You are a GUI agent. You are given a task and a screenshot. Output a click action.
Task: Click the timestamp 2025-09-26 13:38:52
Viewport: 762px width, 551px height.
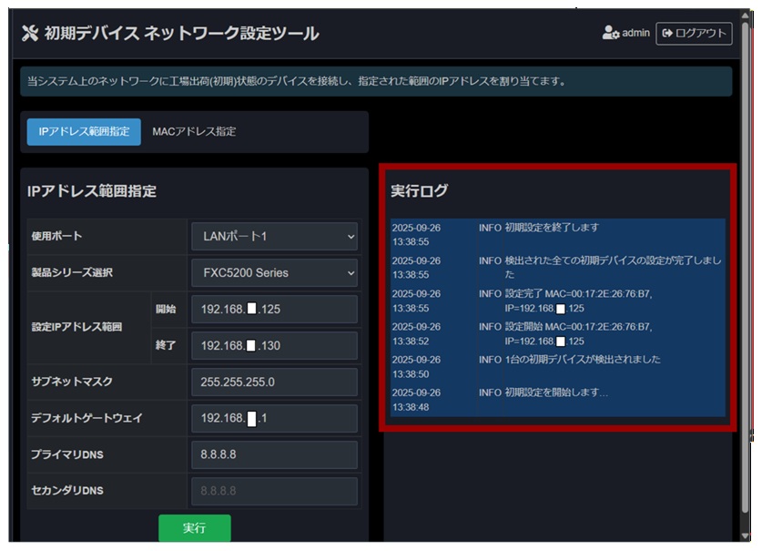click(416, 333)
